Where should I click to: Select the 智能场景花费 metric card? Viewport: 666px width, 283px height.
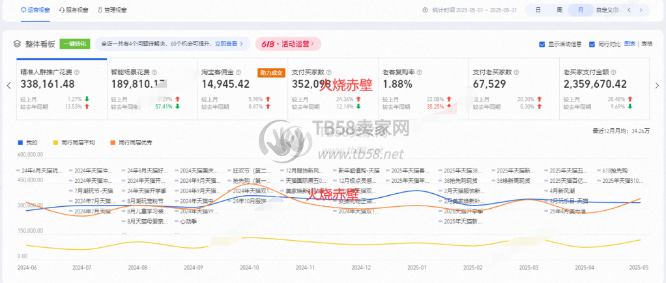click(152, 89)
